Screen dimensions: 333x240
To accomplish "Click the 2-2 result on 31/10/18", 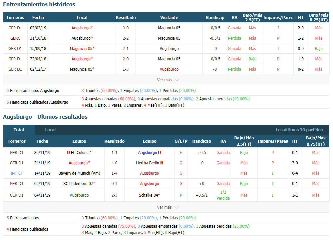I will coord(126,38).
